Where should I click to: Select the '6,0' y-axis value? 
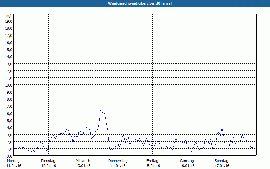[x=10, y=114]
